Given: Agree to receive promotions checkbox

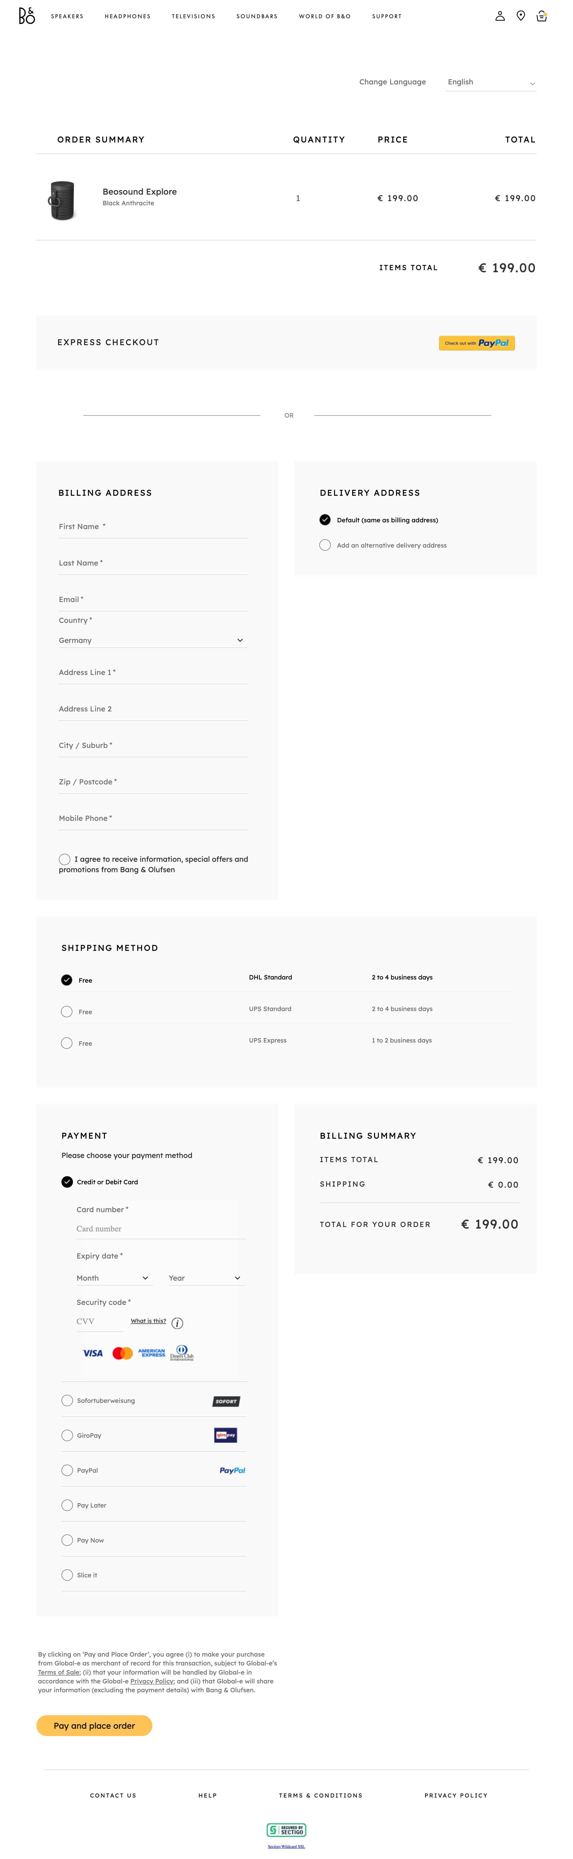Looking at the screenshot, I should (65, 859).
